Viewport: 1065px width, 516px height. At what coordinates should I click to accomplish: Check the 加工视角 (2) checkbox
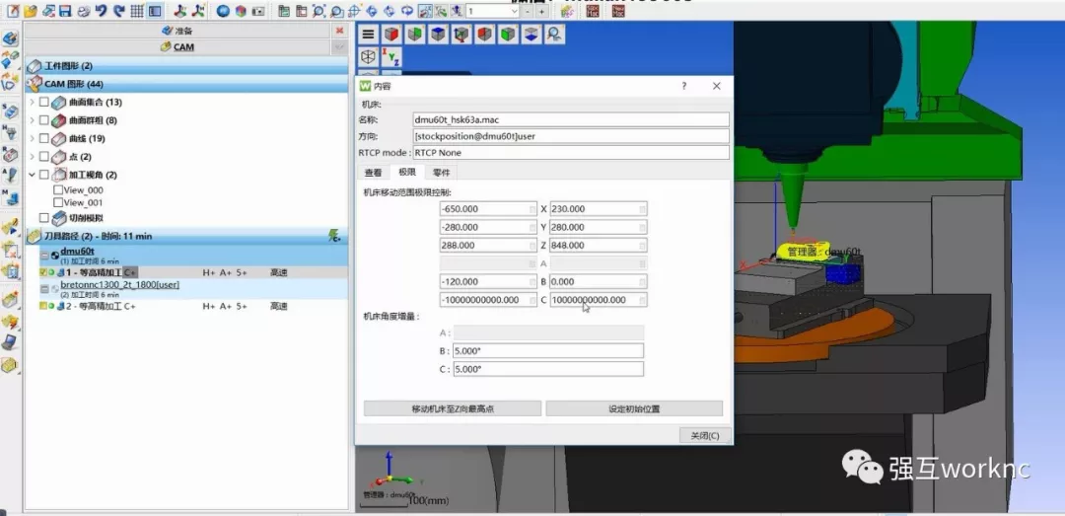(x=44, y=175)
